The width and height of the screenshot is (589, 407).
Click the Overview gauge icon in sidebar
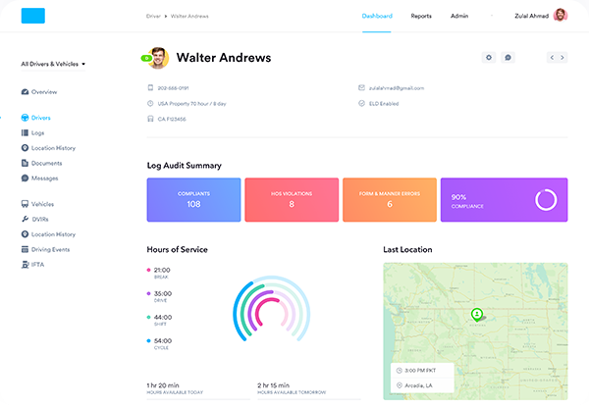[24, 91]
